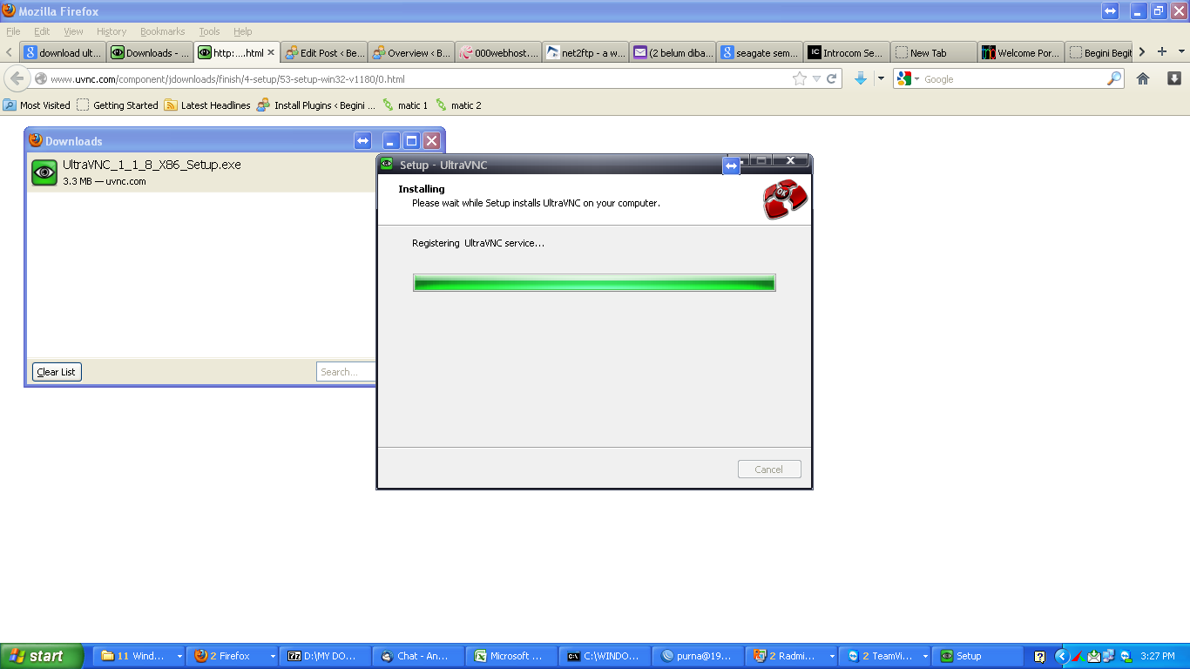
Task: Open address bar history dropdown arrow
Action: [x=816, y=78]
